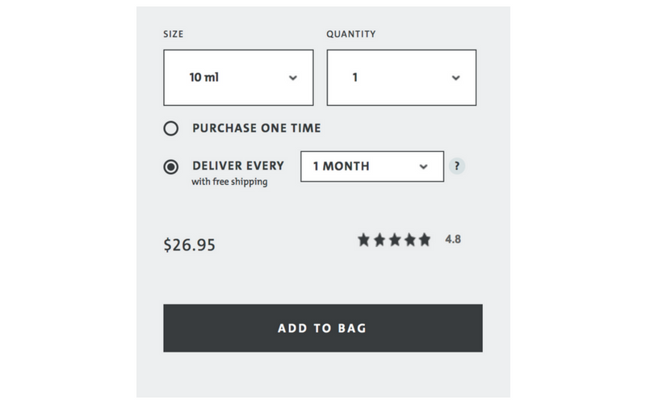Click the Add to Bag button
The width and height of the screenshot is (646, 404).
click(x=323, y=328)
